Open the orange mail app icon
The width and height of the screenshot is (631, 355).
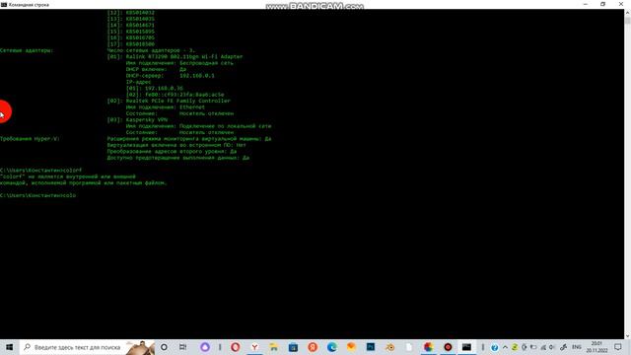(x=351, y=347)
